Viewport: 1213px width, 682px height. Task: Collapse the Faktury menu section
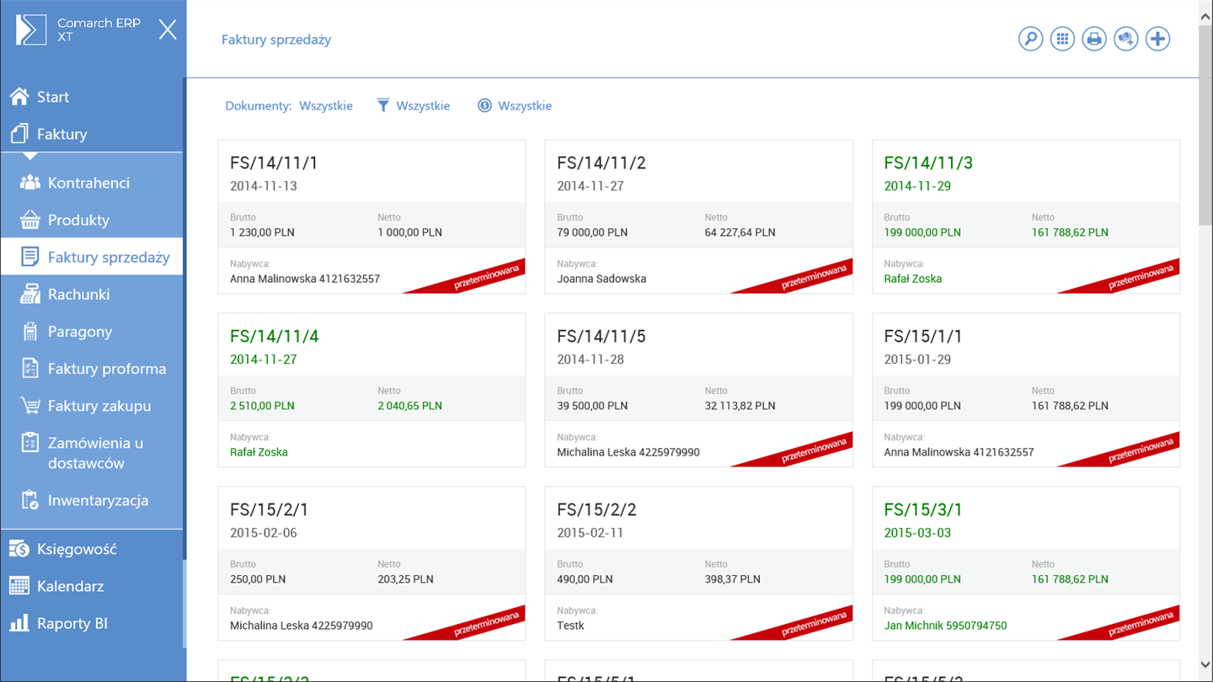61,134
